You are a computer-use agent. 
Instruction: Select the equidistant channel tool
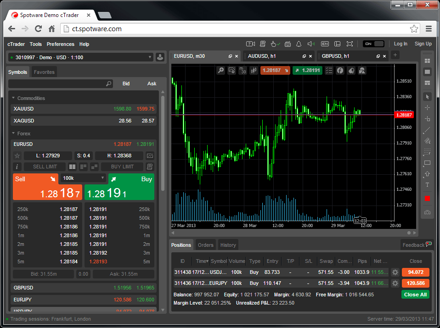click(x=428, y=141)
